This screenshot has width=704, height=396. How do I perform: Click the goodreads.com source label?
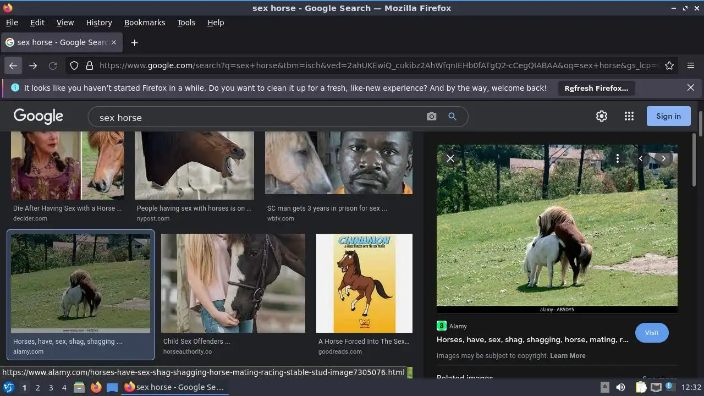(x=340, y=352)
